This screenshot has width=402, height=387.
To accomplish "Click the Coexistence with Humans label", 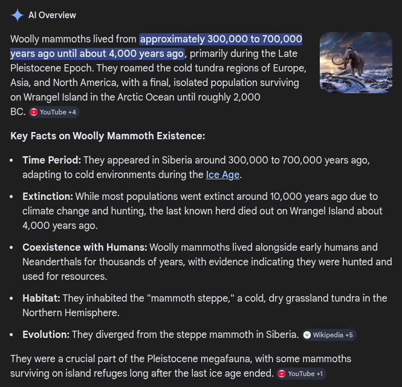I will (x=85, y=248).
